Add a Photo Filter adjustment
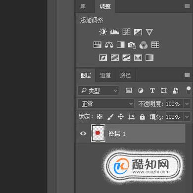 tap(132, 45)
